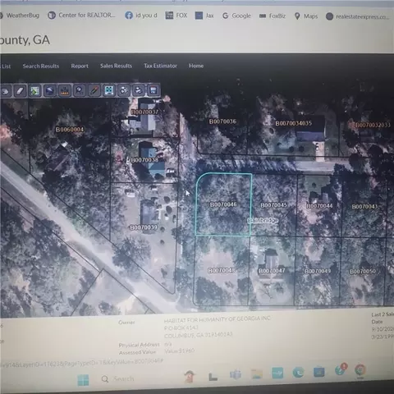Viewport: 394px width, 394px height.
Task: Select parcel B0070032033 label
Action: coord(373,125)
